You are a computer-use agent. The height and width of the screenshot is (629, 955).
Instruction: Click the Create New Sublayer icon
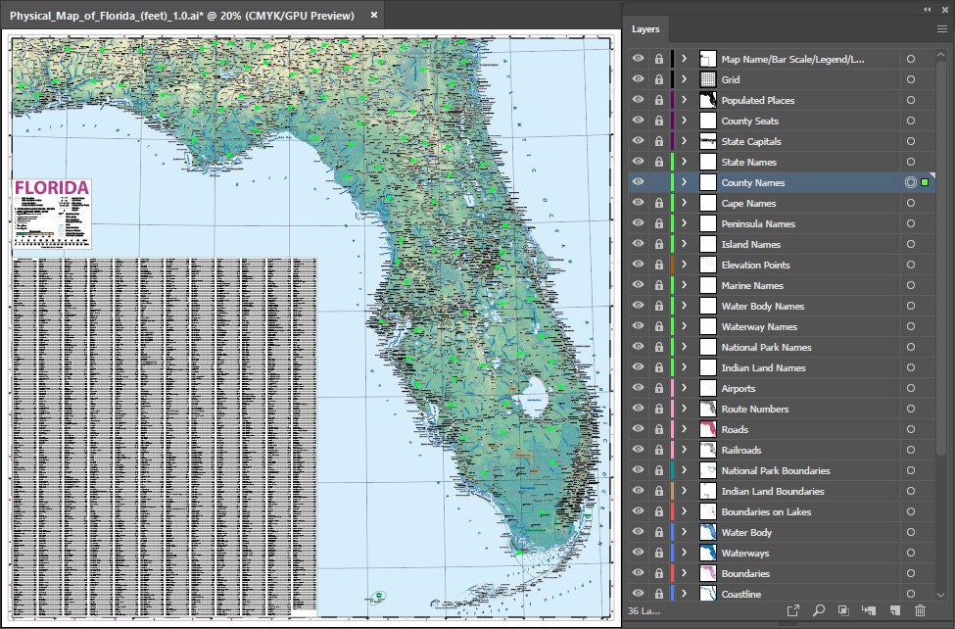(870, 609)
